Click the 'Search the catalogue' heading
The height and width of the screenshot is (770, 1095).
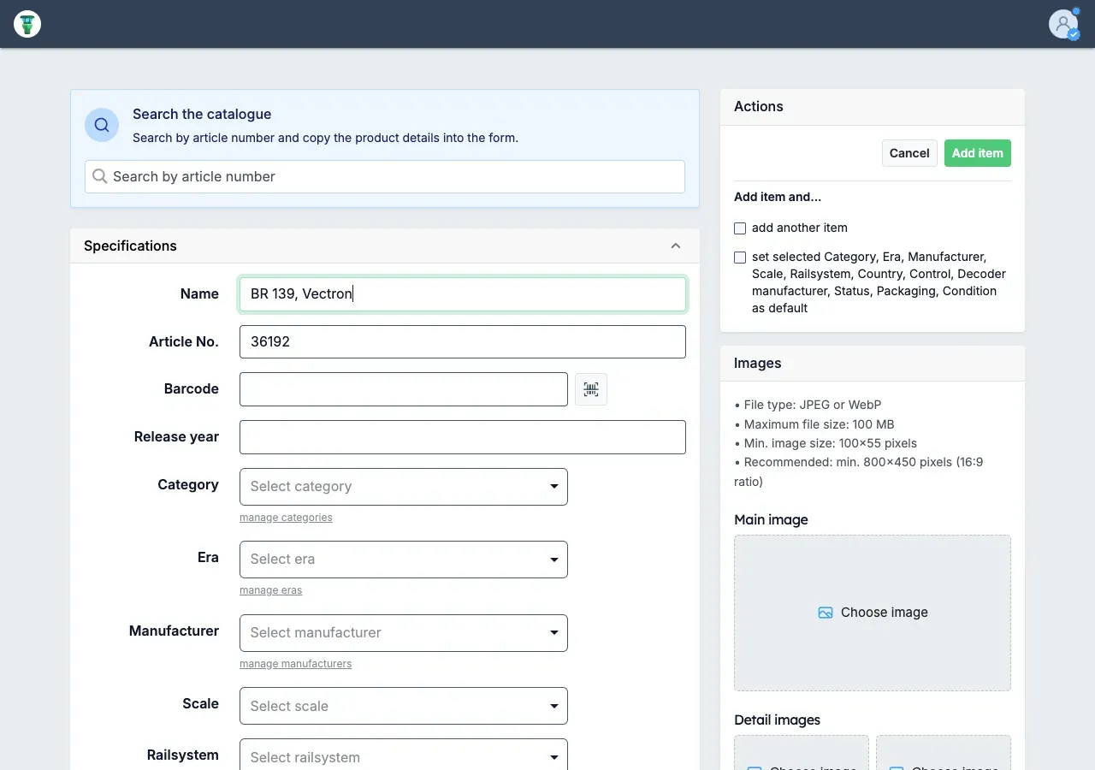(x=202, y=115)
